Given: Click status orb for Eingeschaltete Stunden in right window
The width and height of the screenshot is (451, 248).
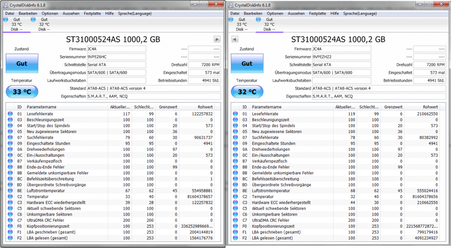Looking at the screenshot, I should (235, 143).
